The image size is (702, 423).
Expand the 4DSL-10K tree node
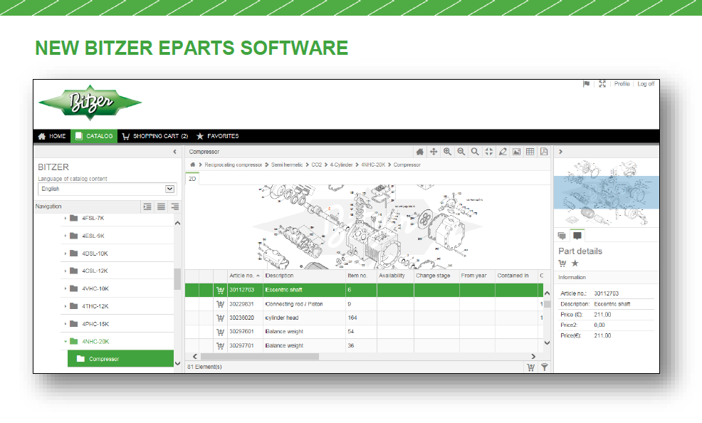coord(66,254)
